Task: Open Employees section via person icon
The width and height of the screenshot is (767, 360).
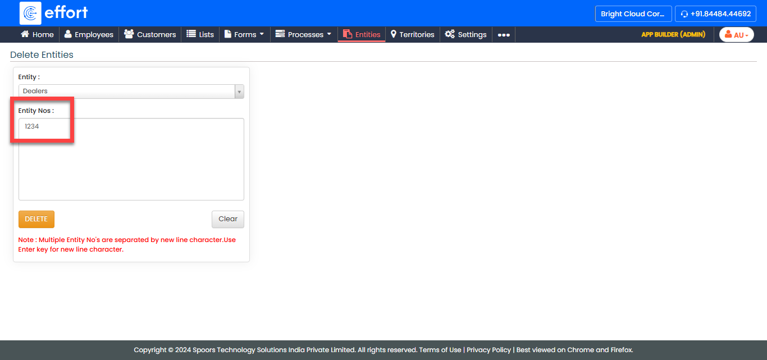Action: (x=68, y=34)
